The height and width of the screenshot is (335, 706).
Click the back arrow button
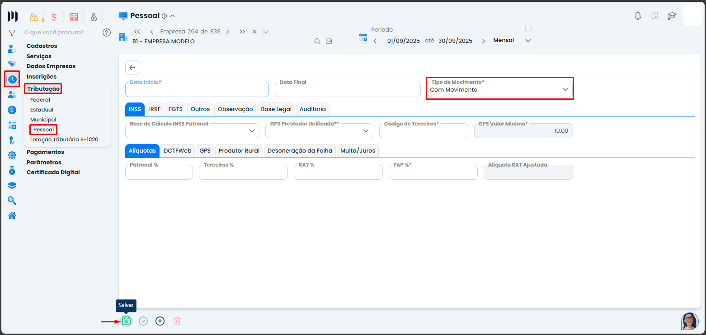(x=132, y=68)
